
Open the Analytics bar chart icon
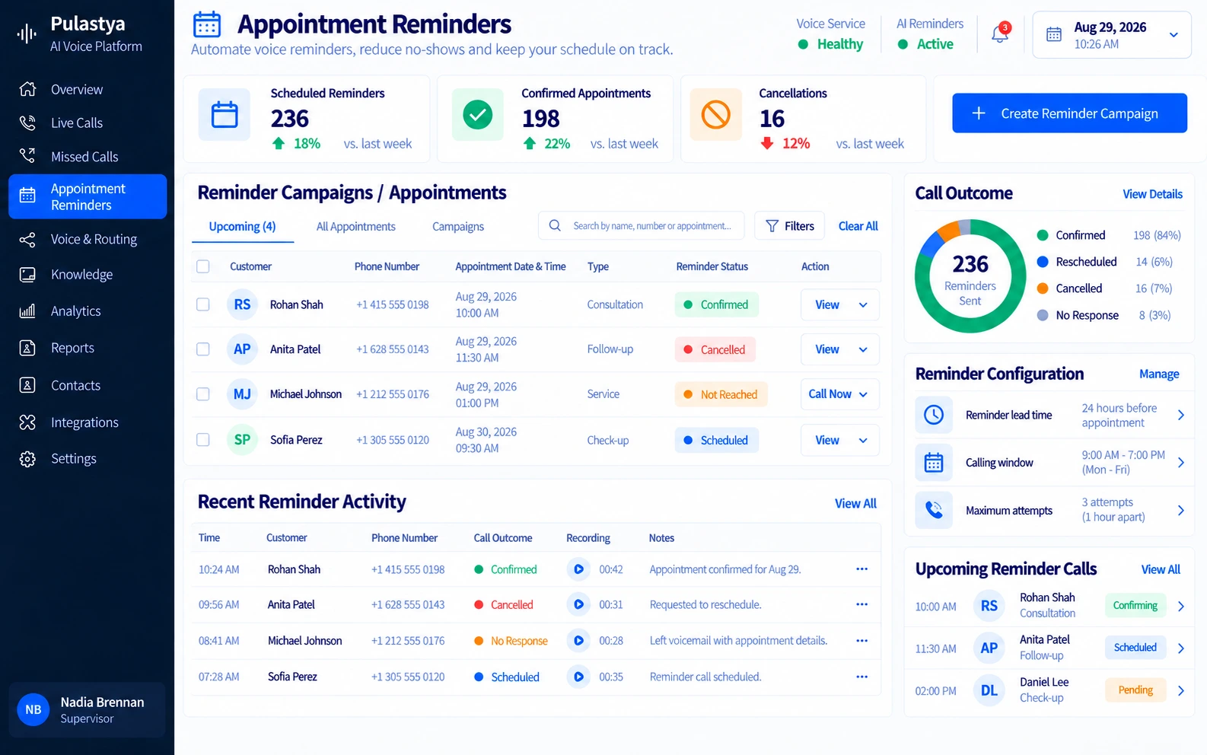[27, 311]
